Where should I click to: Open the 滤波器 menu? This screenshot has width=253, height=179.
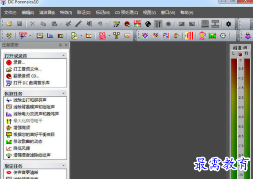pos(47,12)
